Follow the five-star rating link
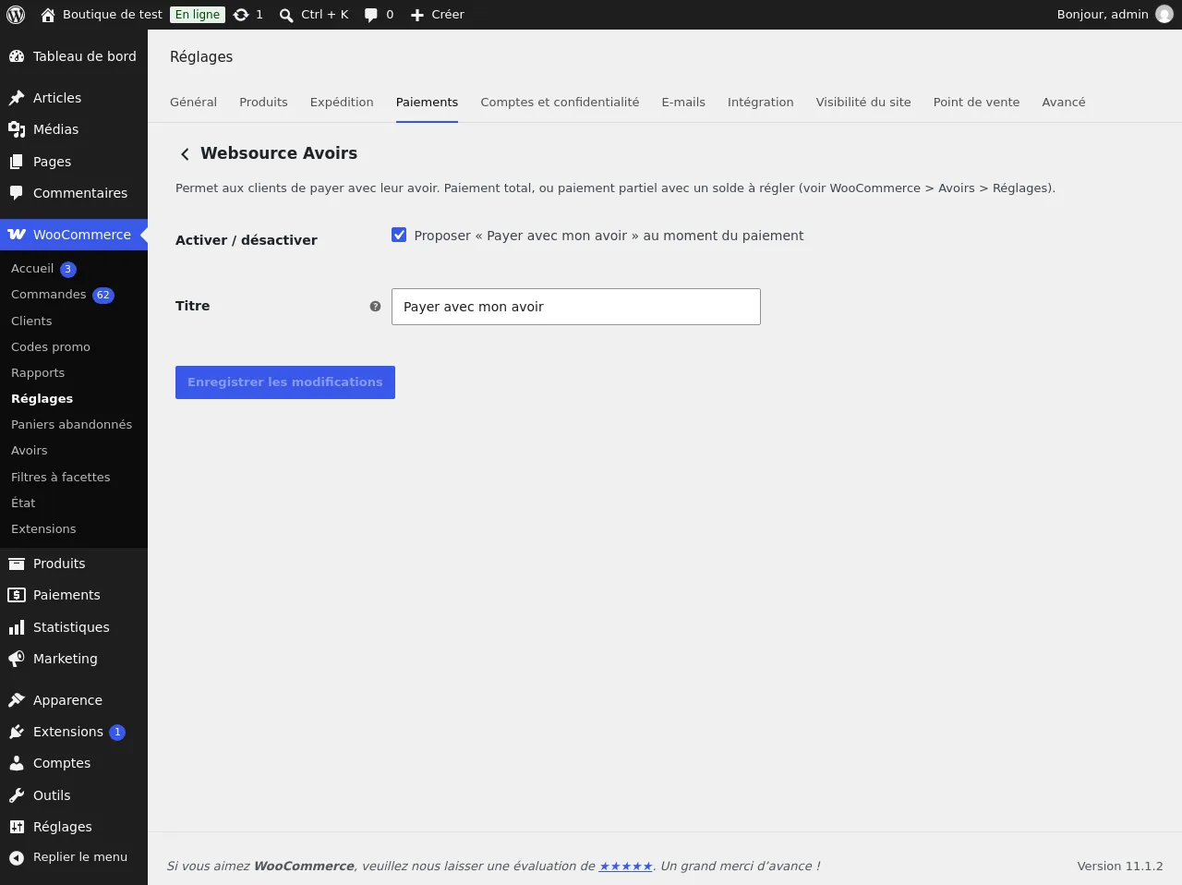This screenshot has height=885, width=1182. (x=626, y=867)
